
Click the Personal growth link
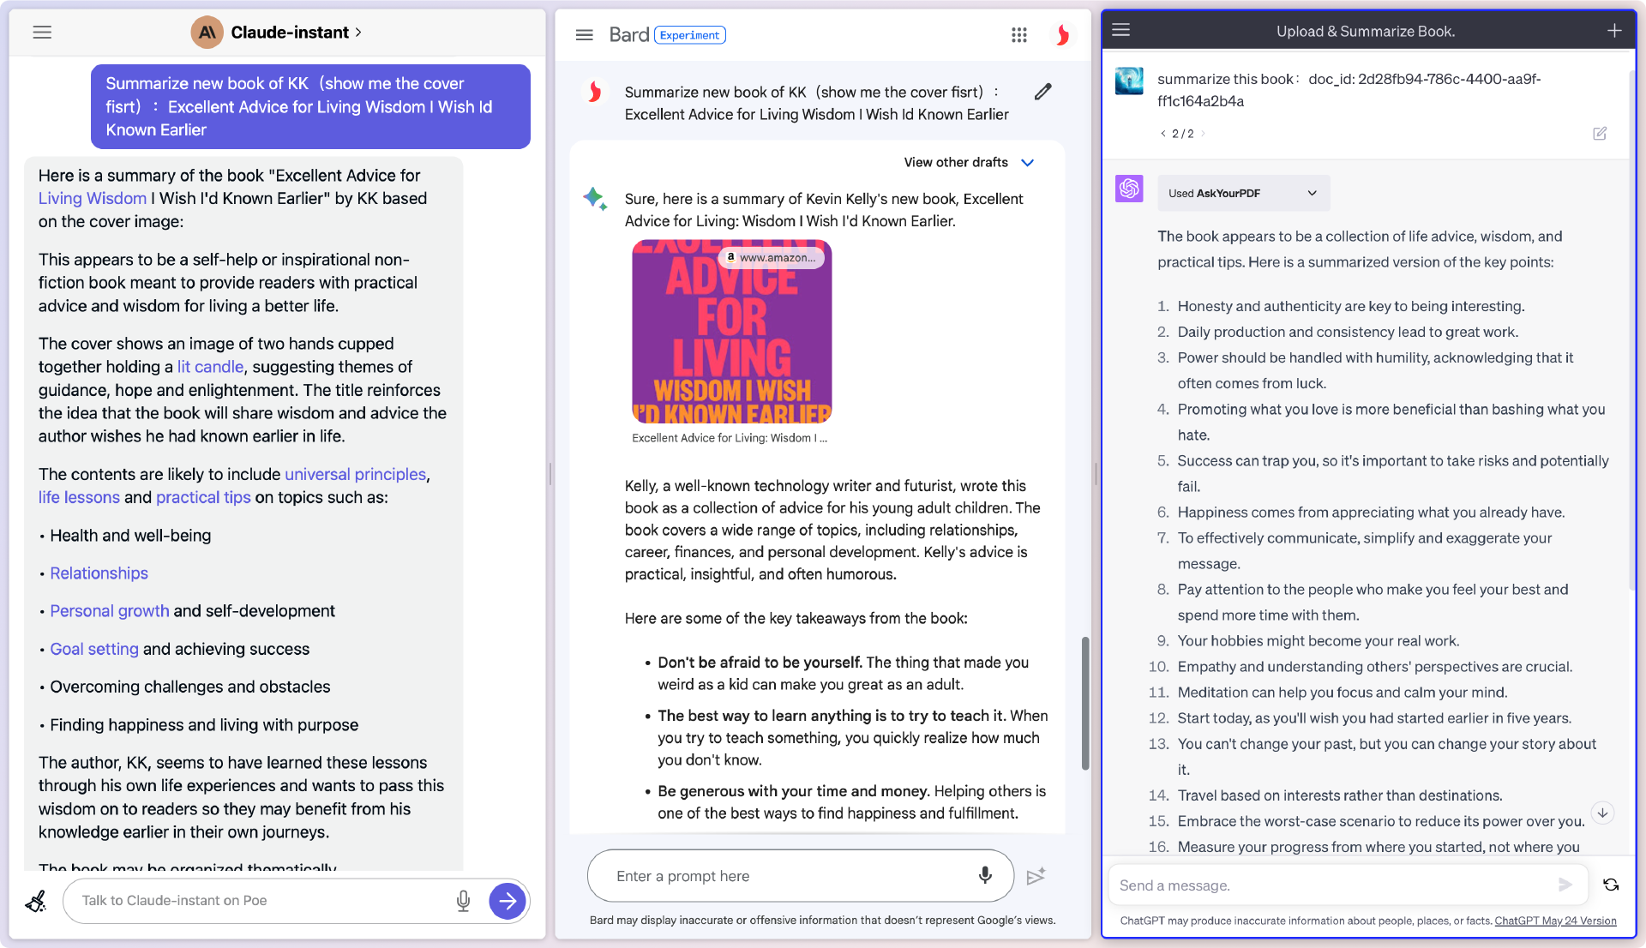110,611
